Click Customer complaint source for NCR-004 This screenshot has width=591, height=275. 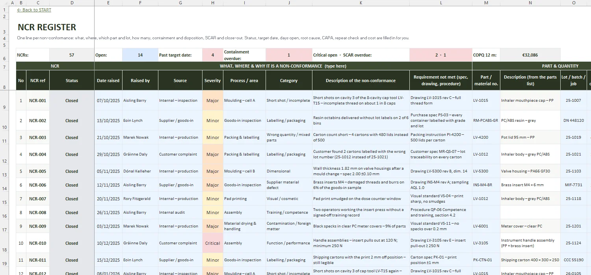180,154
